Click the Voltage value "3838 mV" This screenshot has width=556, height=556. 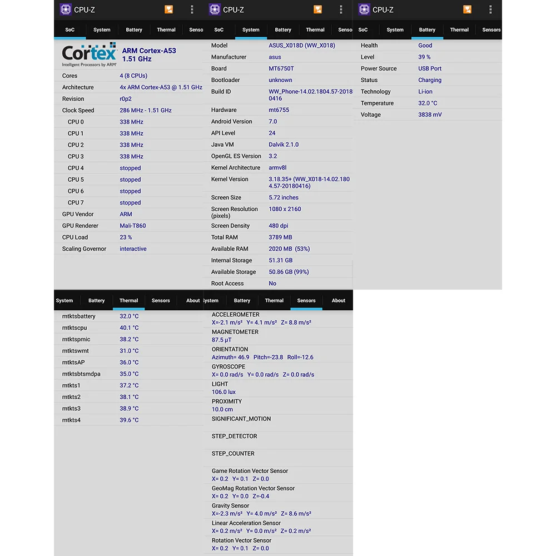click(x=430, y=115)
